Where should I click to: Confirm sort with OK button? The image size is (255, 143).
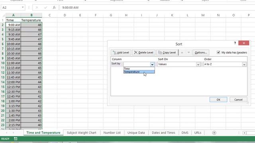point(218,100)
